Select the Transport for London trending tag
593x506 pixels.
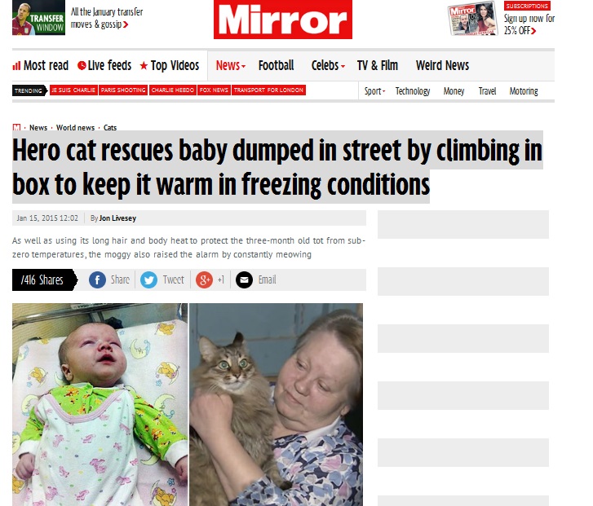(268, 90)
